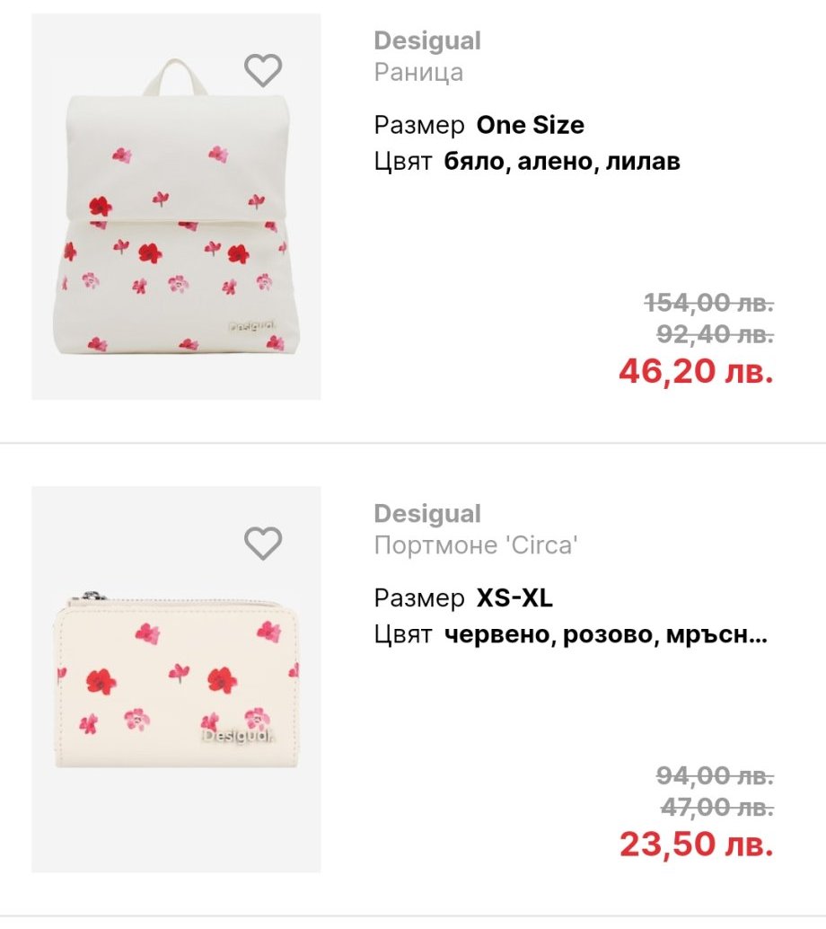
Task: Click the crossed-out 47,00 лв. price
Action: point(716,808)
